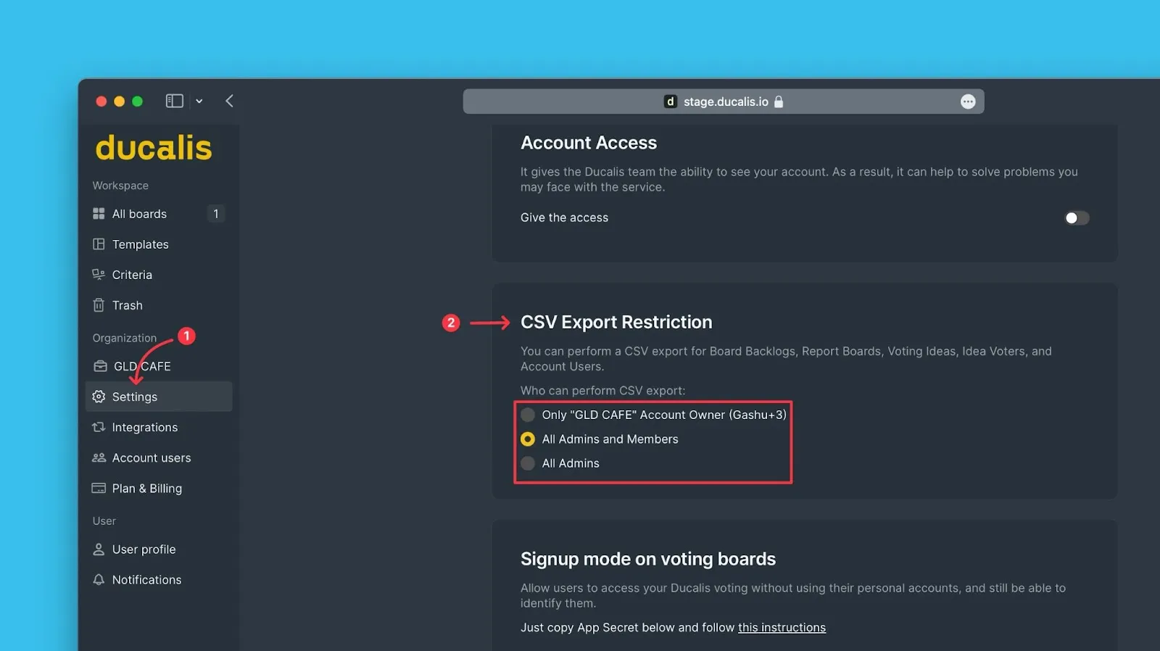Toggle the Safari sidebar panel
The image size is (1160, 651).
pyautogui.click(x=174, y=101)
